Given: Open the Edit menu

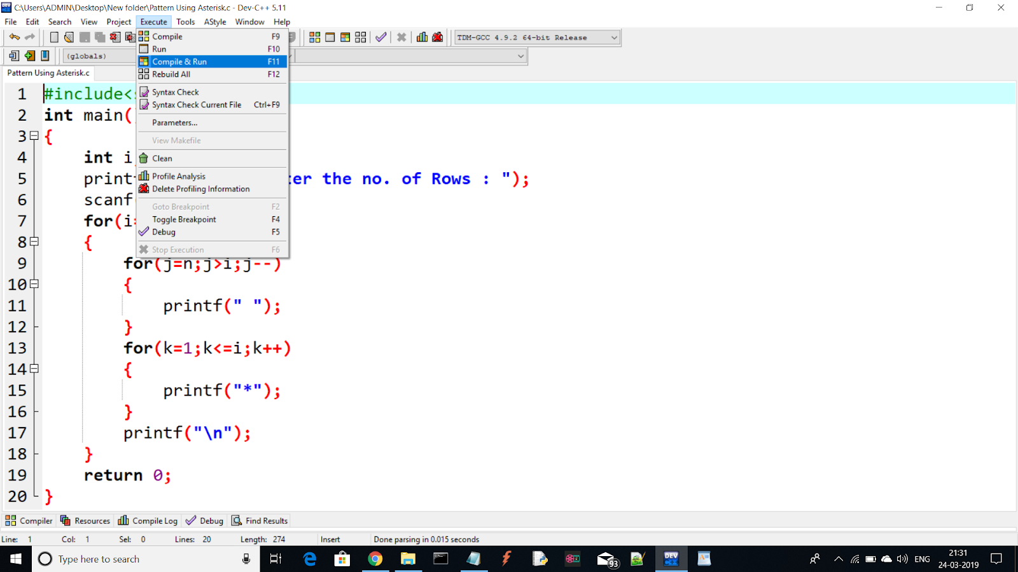Looking at the screenshot, I should click(32, 22).
